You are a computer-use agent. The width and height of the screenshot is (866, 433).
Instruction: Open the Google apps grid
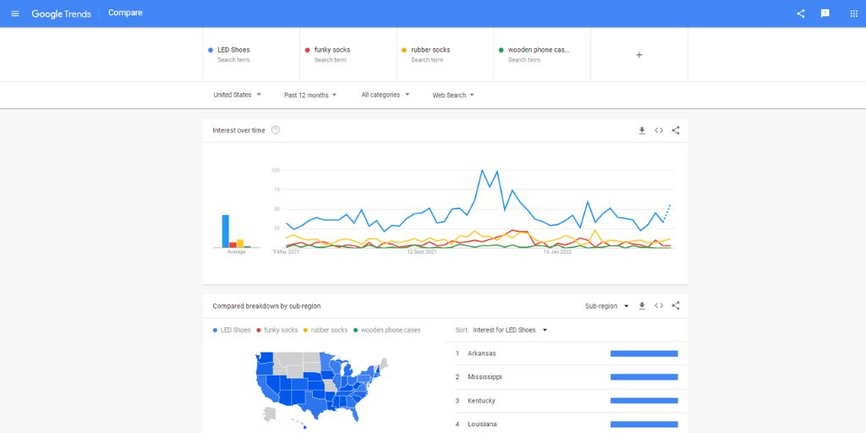[x=853, y=14]
